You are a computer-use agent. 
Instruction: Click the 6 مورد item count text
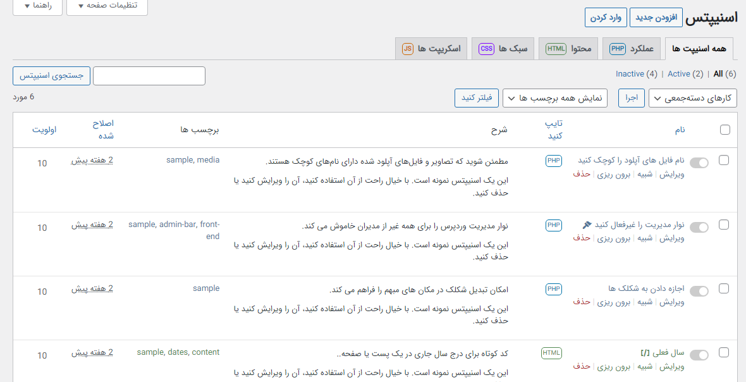pos(23,97)
